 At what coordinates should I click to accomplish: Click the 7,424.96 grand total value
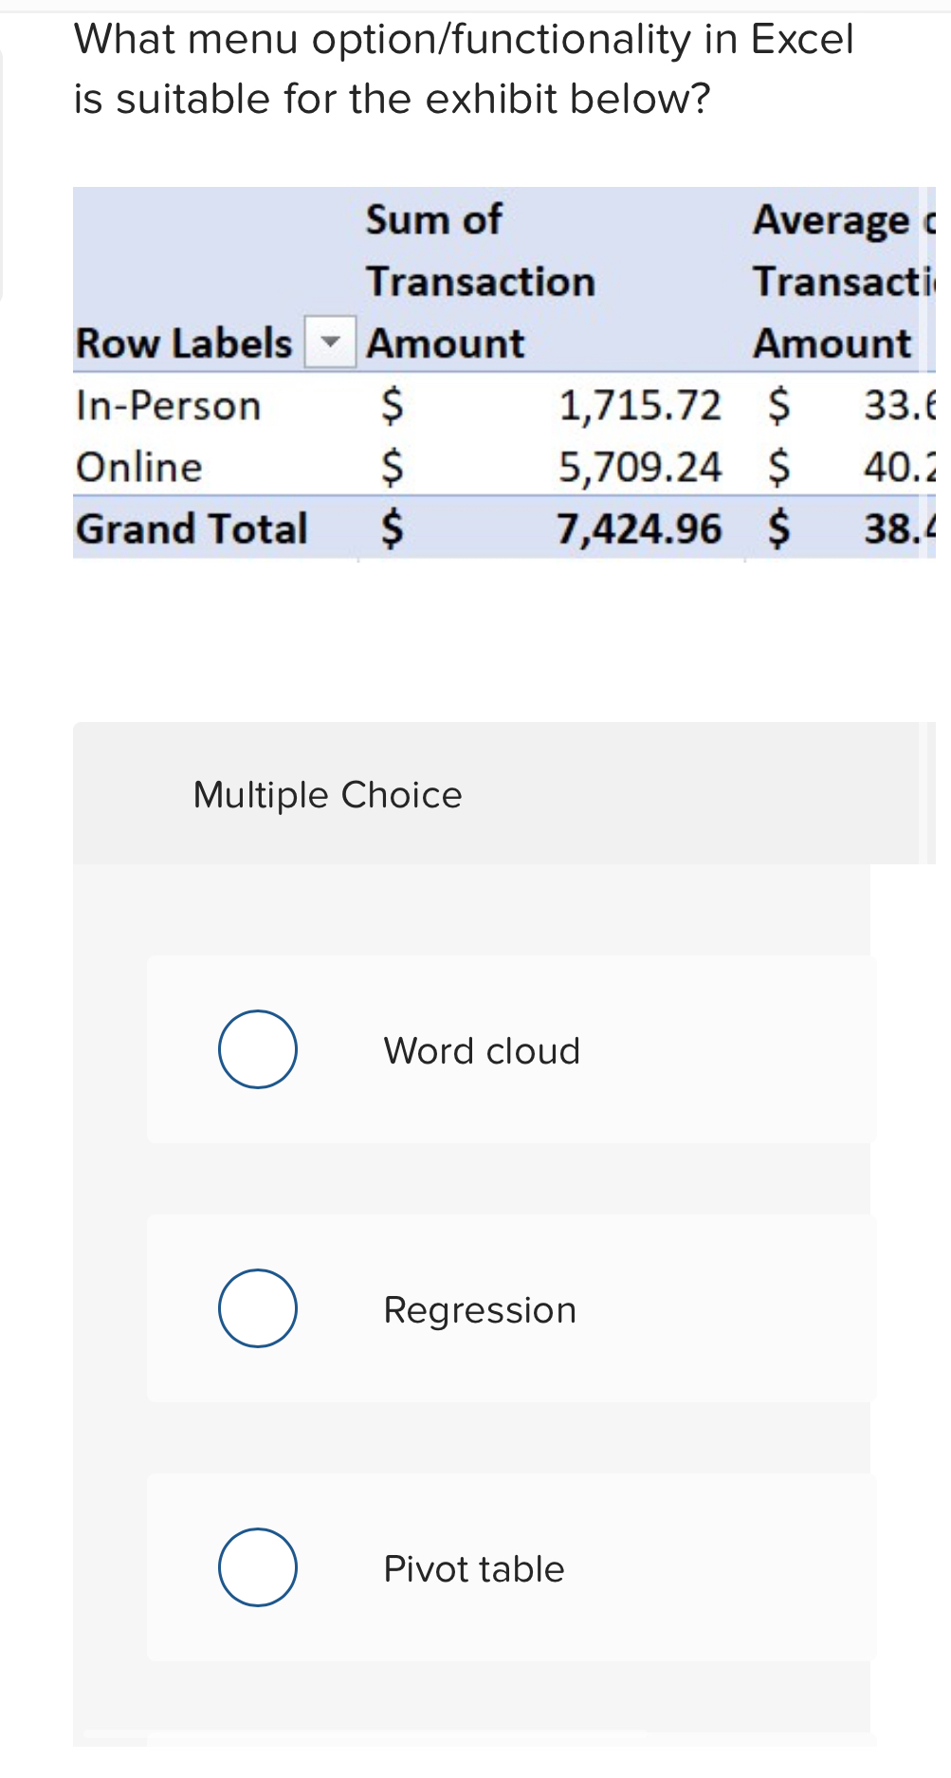638,528
